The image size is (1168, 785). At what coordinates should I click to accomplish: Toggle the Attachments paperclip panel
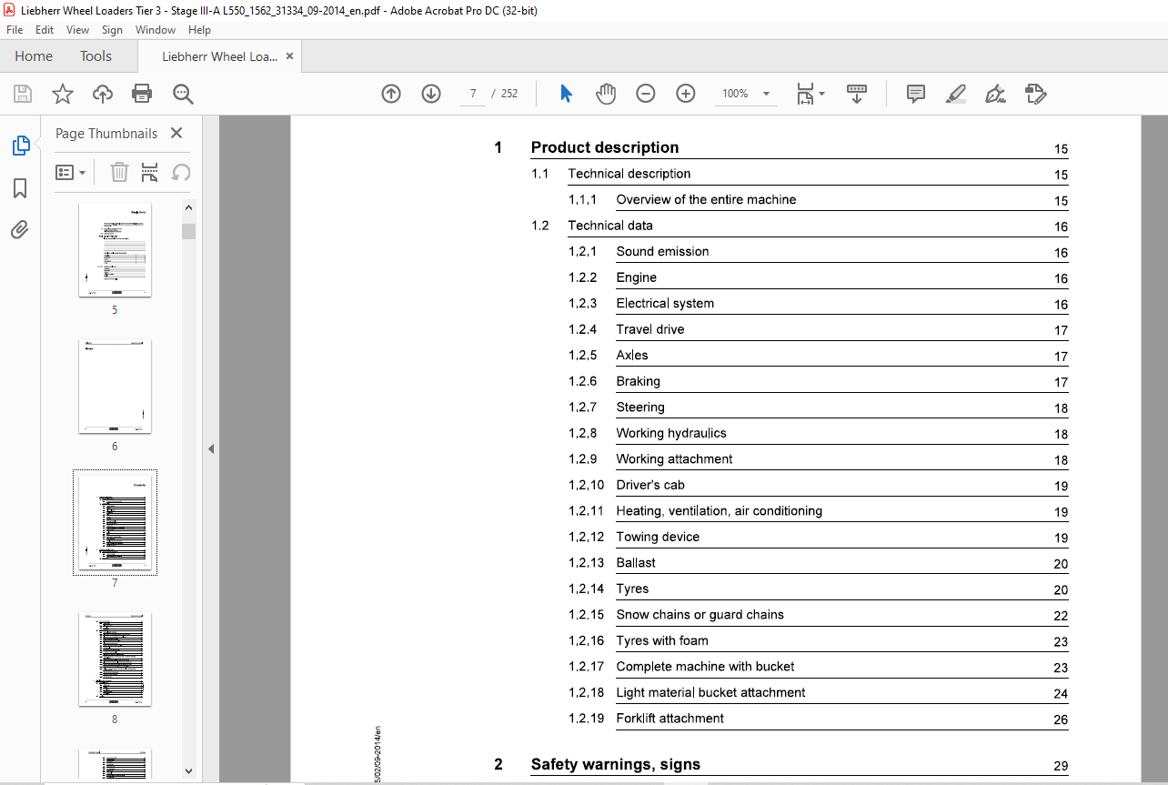20,230
